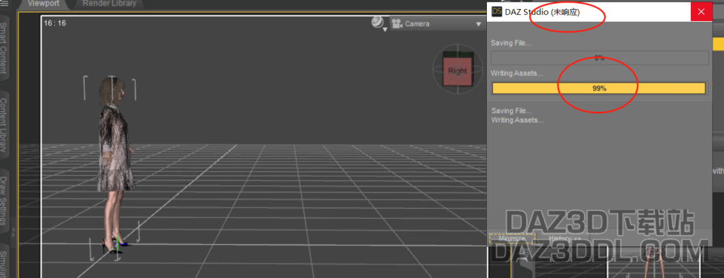Click the DS logo in dialog title bar
Image resolution: width=724 pixels, height=278 pixels.
pyautogui.click(x=497, y=11)
